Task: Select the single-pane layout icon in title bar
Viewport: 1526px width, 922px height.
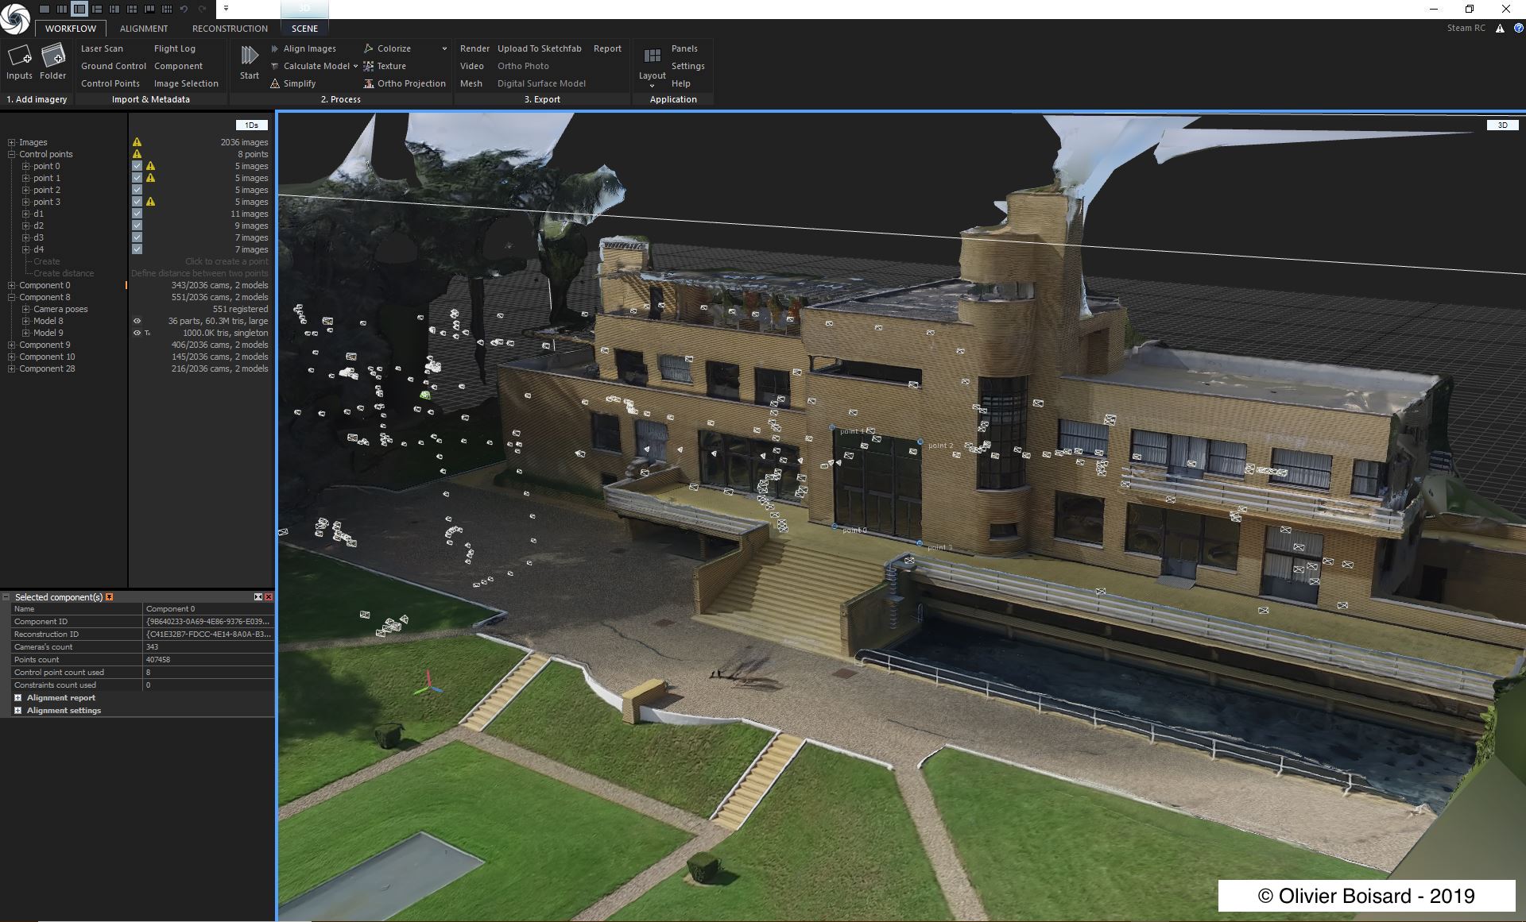Action: [45, 9]
